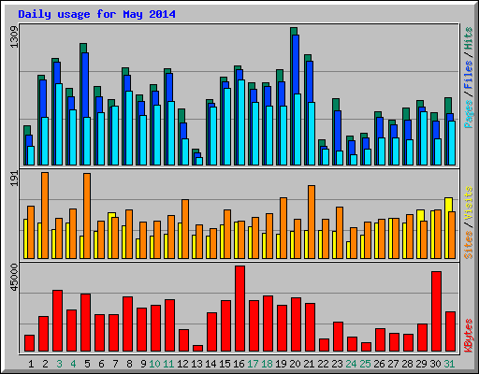Select day 22 on the x-axis
Screen dimensions: 479x374
tap(323, 364)
